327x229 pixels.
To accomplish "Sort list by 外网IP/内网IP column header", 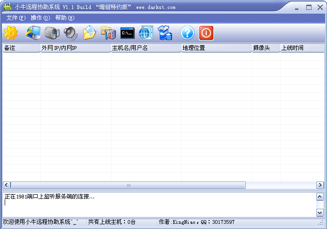I will pyautogui.click(x=75, y=48).
